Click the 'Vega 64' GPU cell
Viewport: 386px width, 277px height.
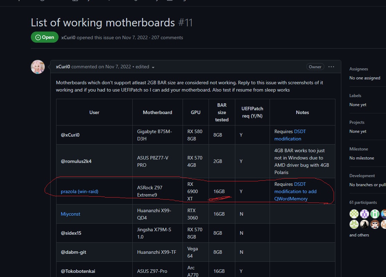coord(196,252)
